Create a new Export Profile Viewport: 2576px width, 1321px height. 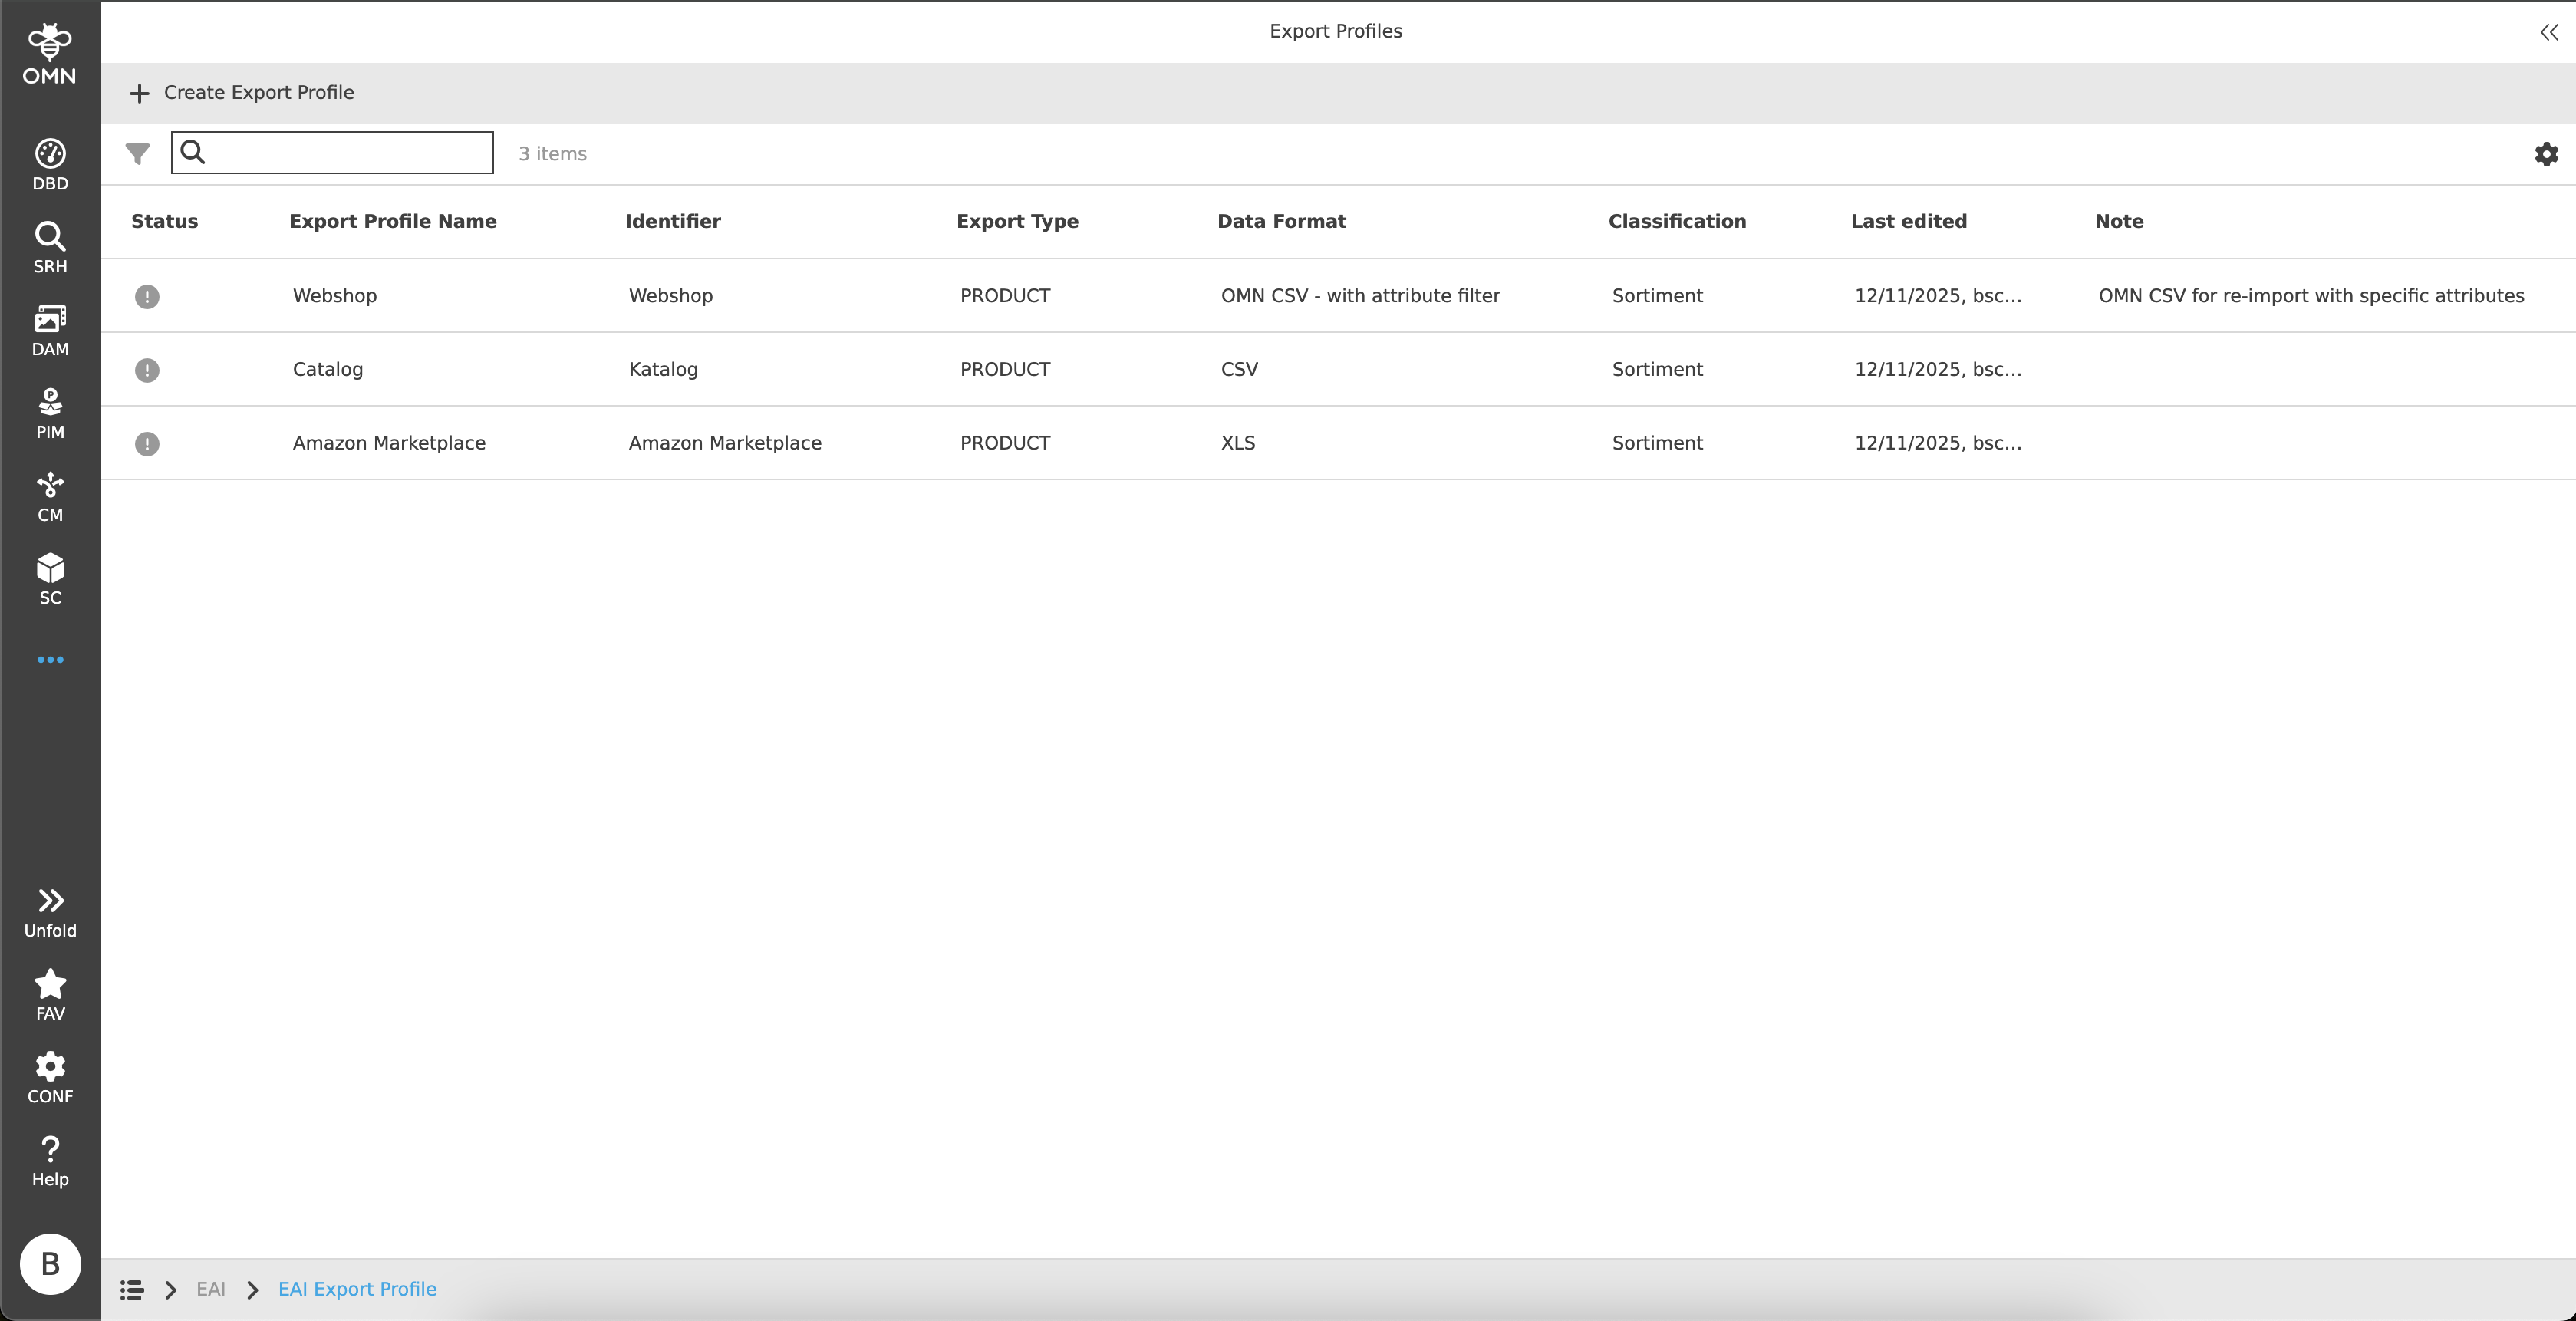point(241,92)
